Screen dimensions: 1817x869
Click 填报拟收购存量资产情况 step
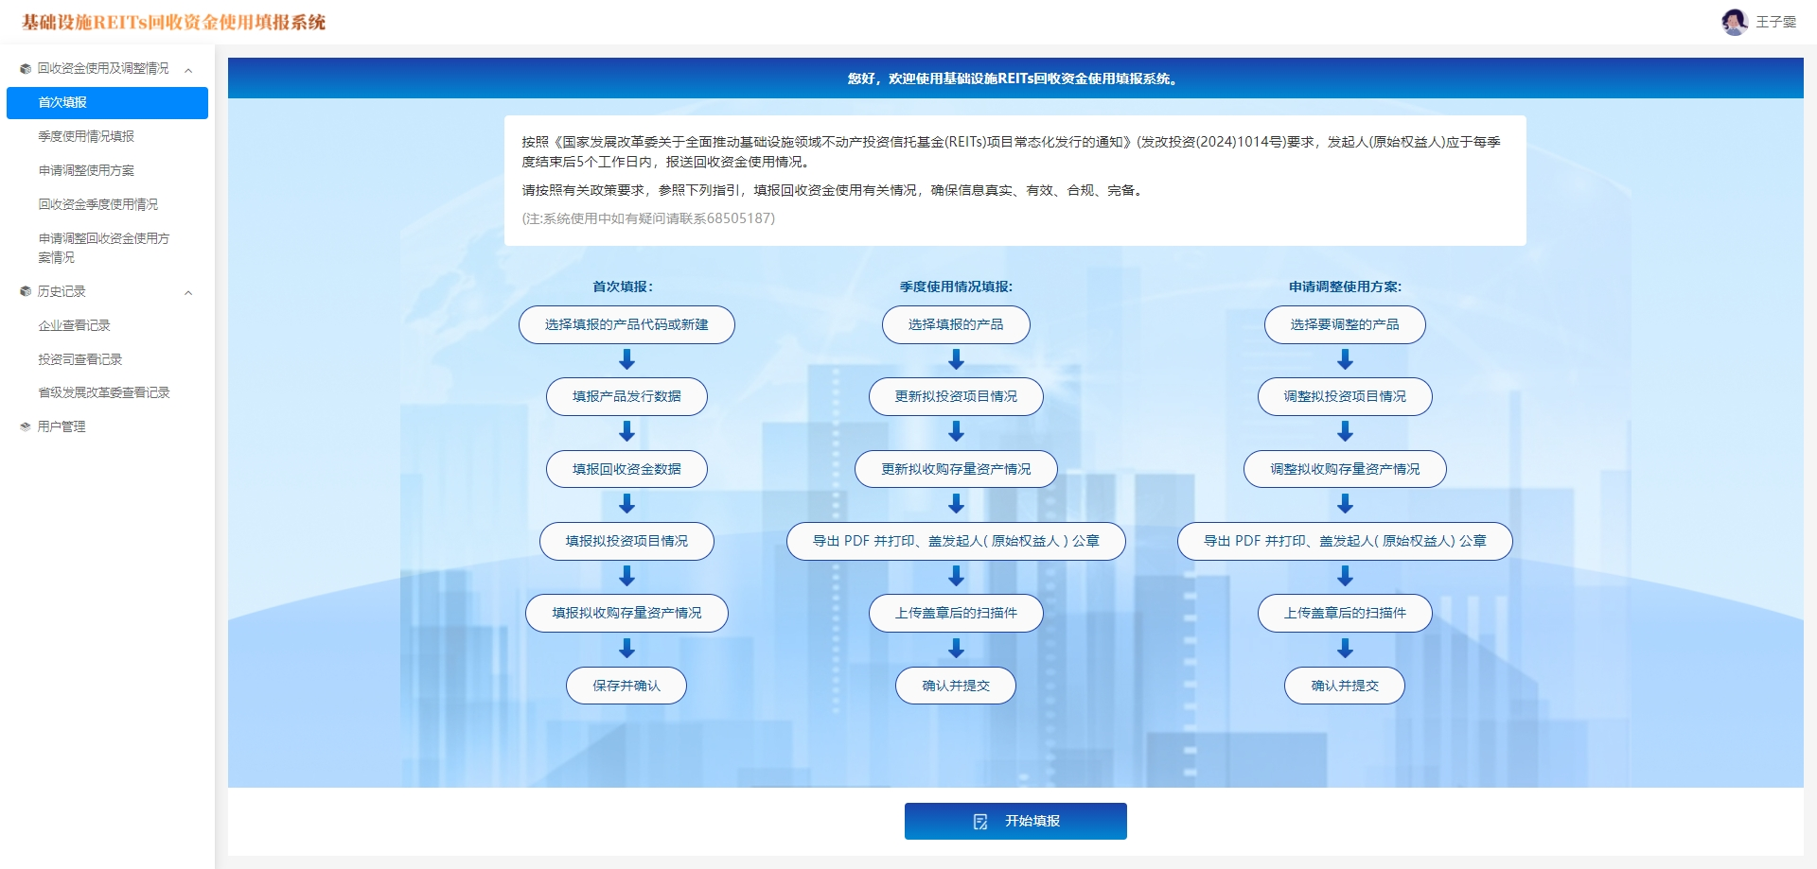626,613
